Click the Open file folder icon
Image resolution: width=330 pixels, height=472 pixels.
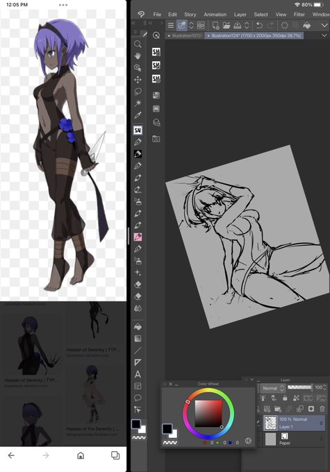(x=226, y=25)
